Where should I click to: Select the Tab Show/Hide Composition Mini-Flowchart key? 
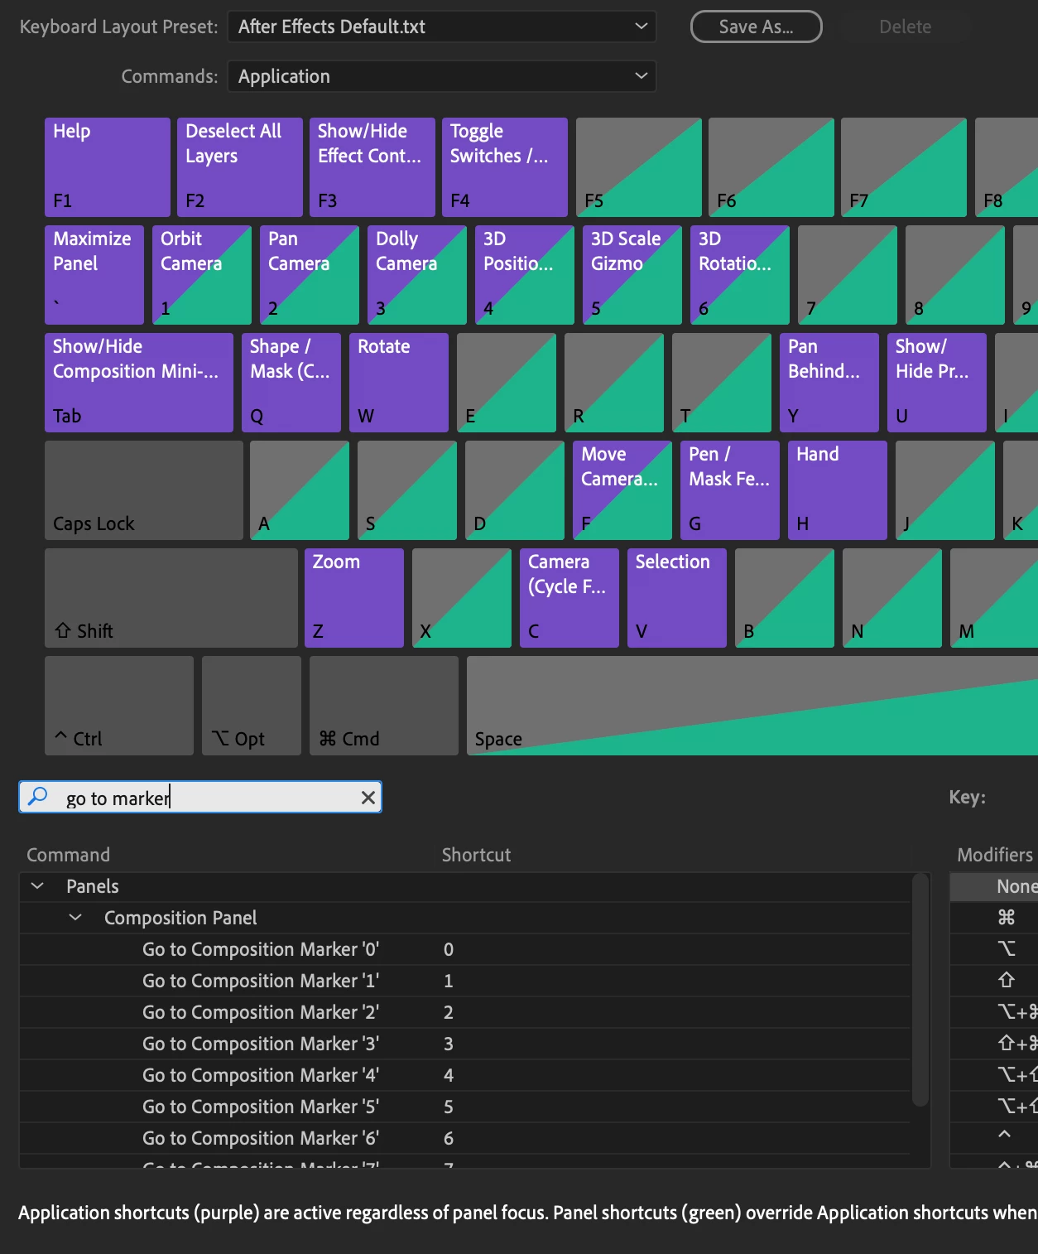[139, 383]
